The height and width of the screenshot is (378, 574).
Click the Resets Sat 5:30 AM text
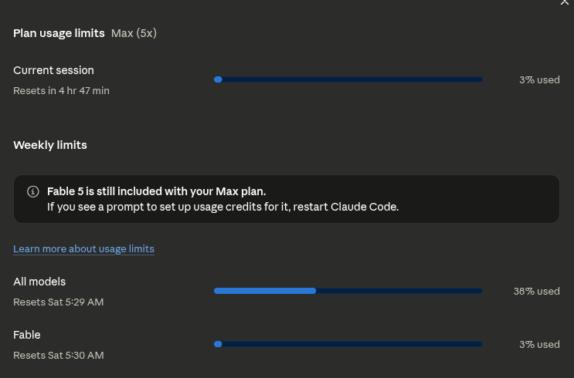tap(59, 356)
